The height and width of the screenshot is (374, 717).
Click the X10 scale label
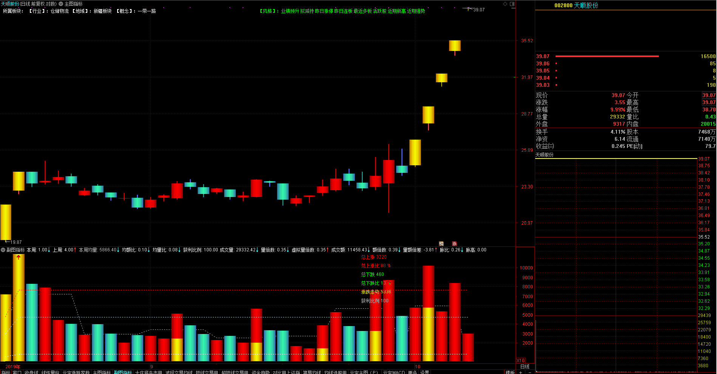coord(520,360)
